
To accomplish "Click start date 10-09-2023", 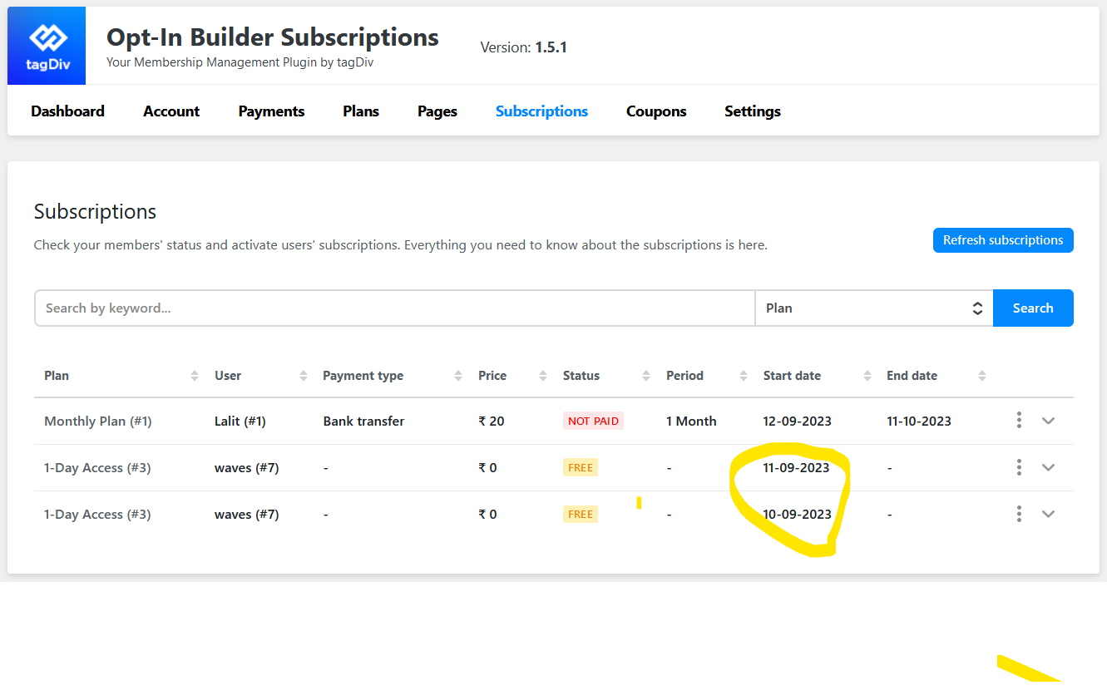I will pos(798,515).
